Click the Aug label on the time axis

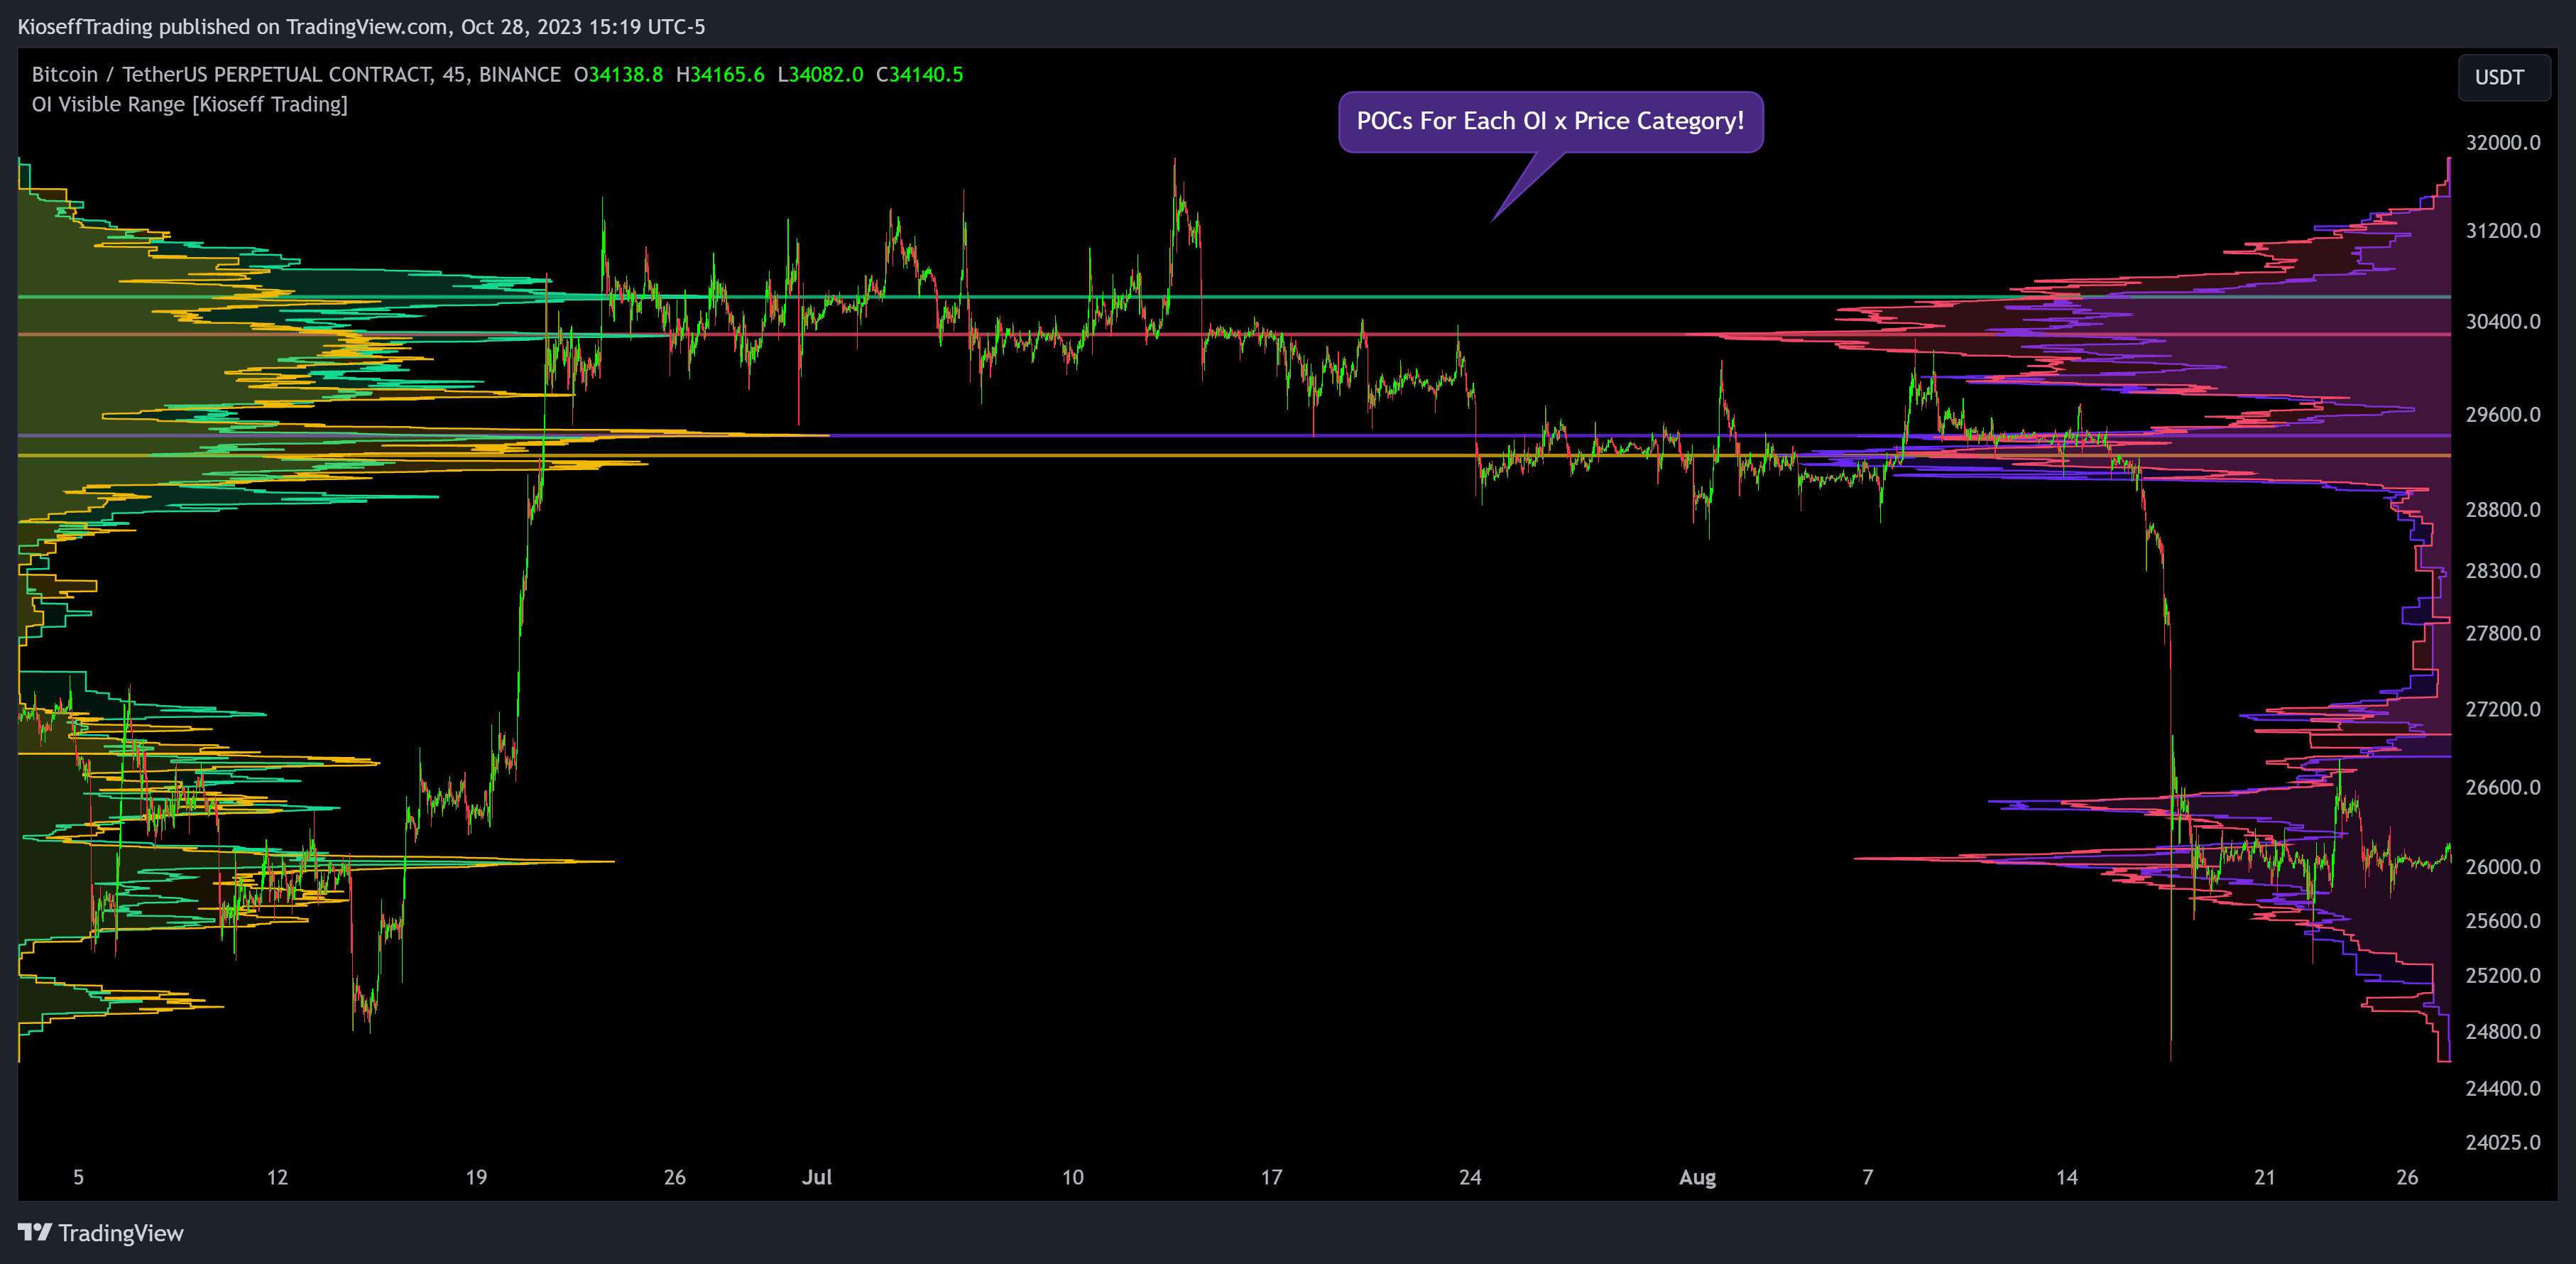(x=1697, y=1177)
